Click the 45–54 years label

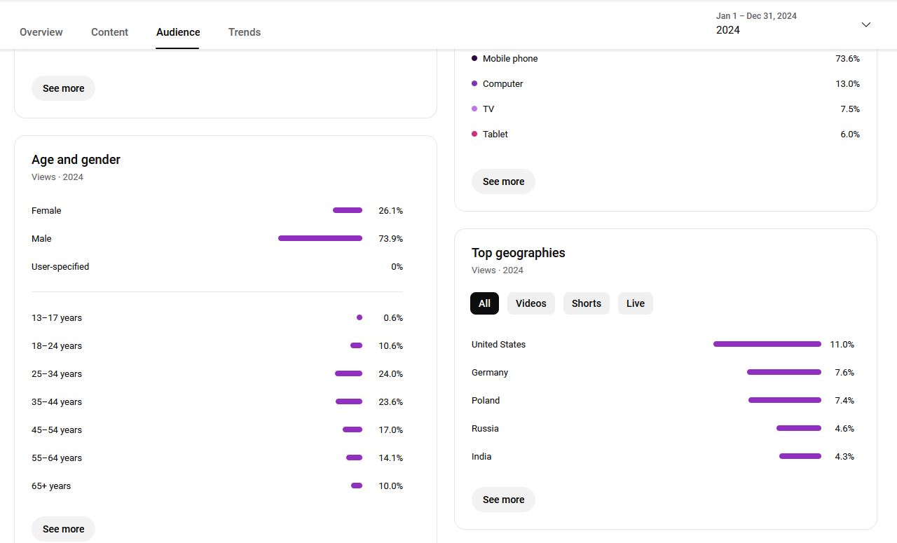(57, 430)
